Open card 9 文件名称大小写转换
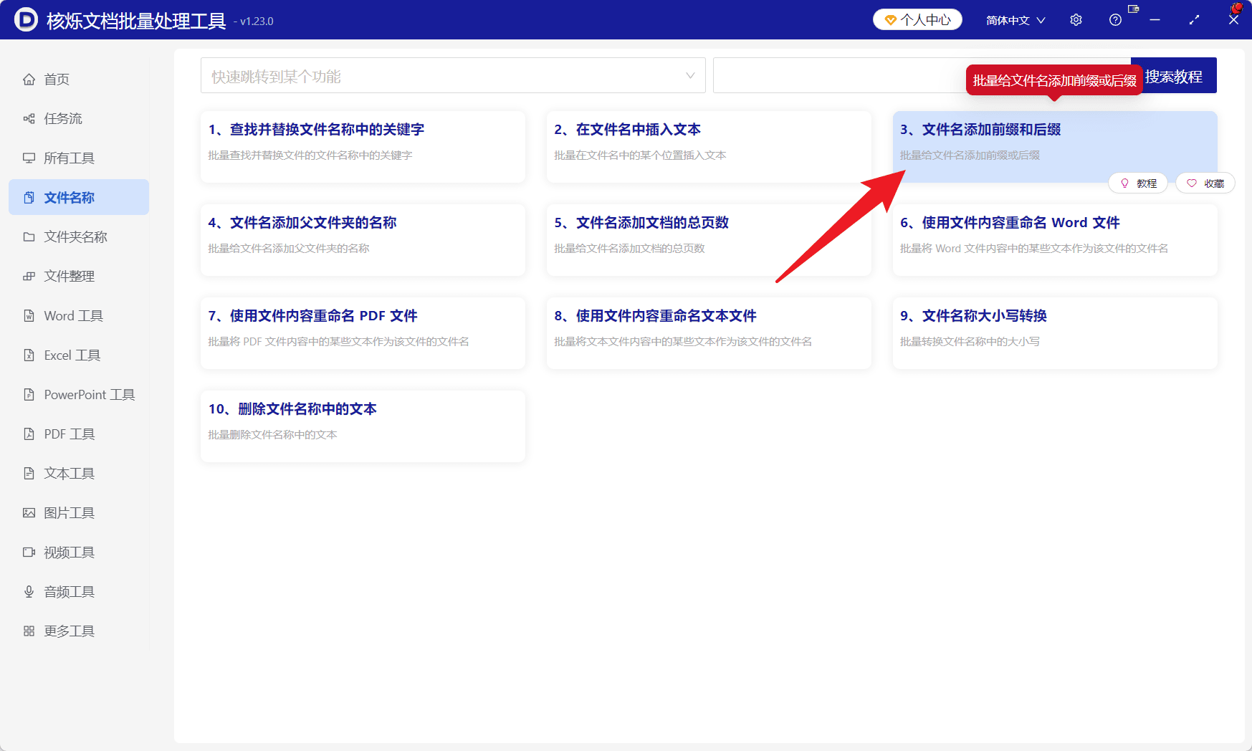This screenshot has width=1252, height=751. click(x=1055, y=333)
